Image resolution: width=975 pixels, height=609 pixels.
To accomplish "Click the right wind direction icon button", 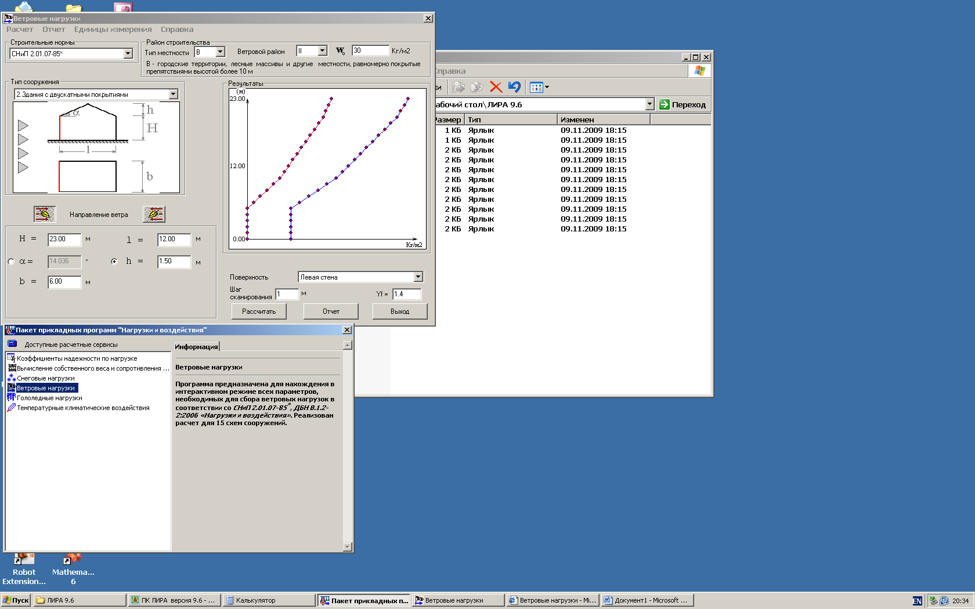I will tap(154, 214).
